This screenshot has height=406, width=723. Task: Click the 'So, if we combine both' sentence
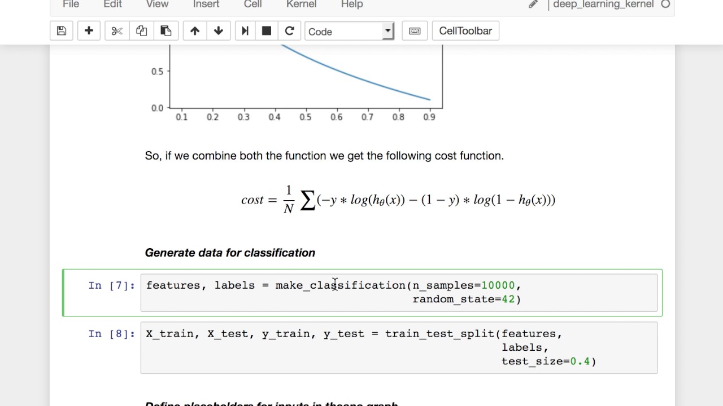pos(324,156)
